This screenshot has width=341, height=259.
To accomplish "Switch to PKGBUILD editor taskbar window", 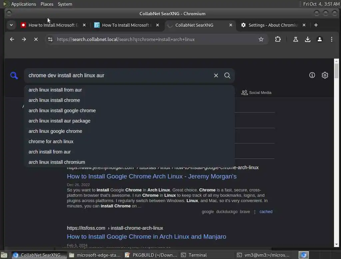I will point(151,255).
